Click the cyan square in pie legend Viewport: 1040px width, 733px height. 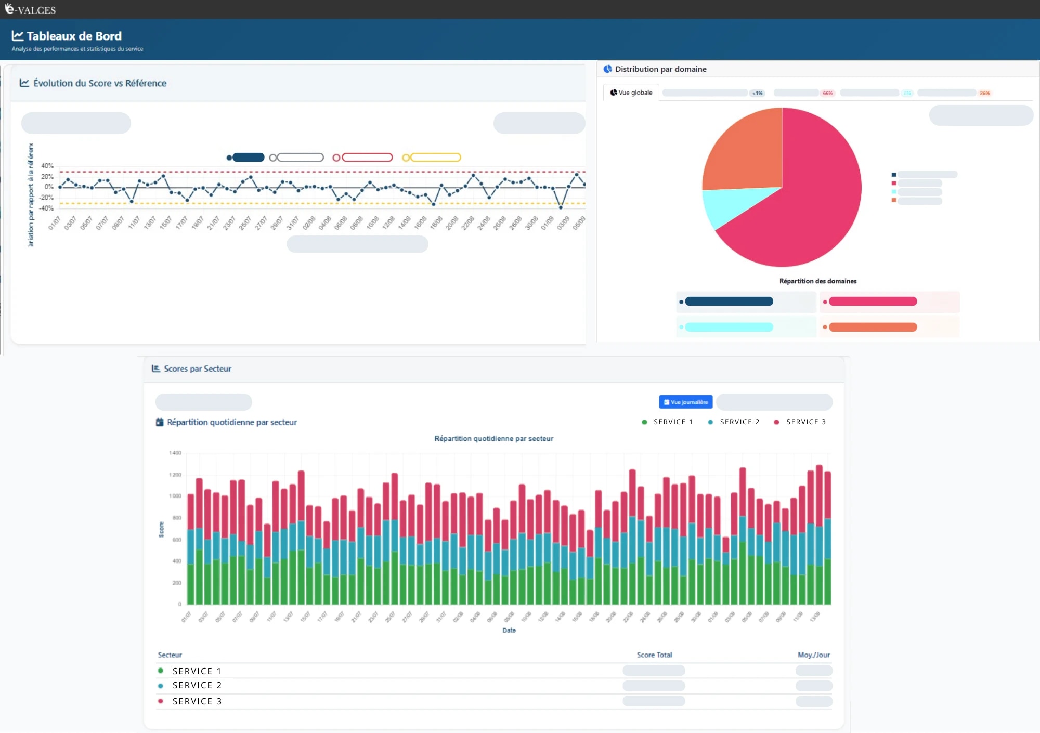click(x=894, y=192)
